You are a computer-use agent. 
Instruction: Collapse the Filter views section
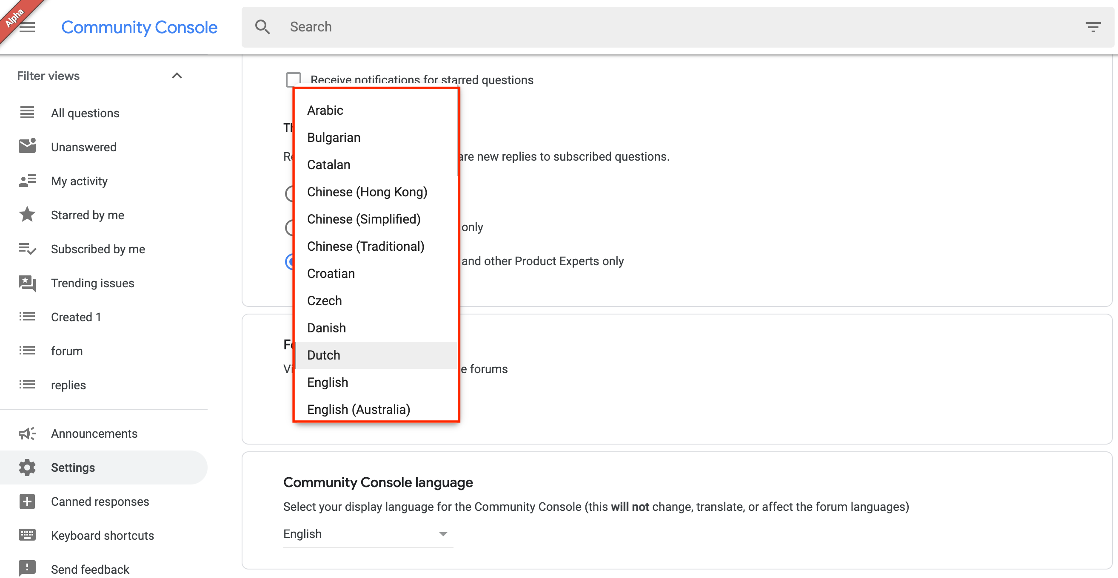(177, 76)
